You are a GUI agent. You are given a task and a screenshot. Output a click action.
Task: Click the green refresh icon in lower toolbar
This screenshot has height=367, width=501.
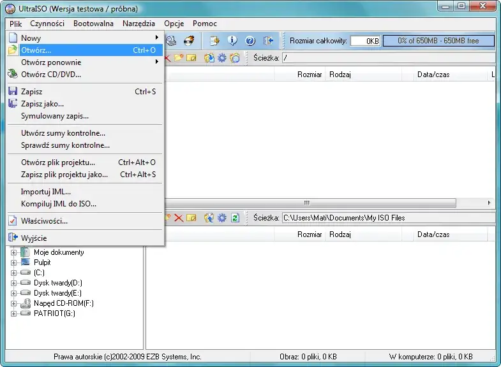tap(236, 218)
